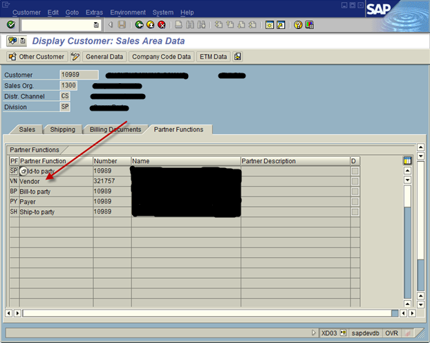The width and height of the screenshot is (430, 343).
Task: Click the Previous Page icon
Action: (x=230, y=25)
